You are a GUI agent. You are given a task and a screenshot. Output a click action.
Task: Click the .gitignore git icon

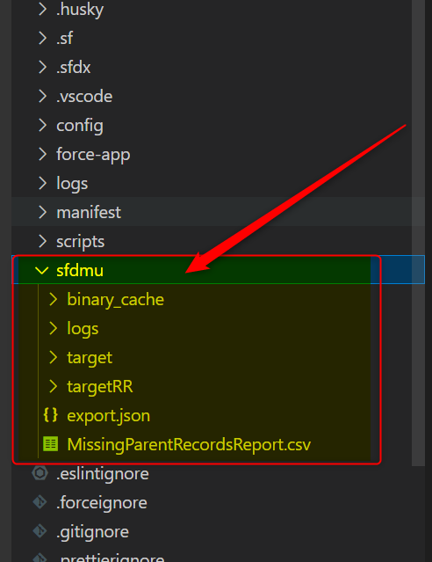point(40,531)
